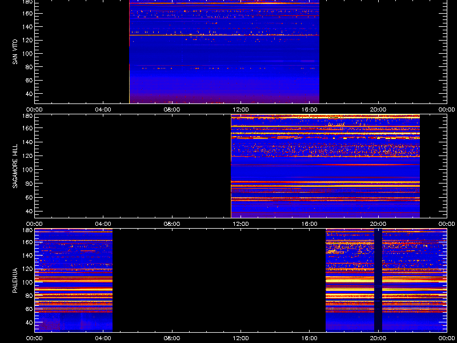This screenshot has height=343, width=457.
Task: Select Palehua's early-morning spectrogram data block
Action: click(74, 280)
